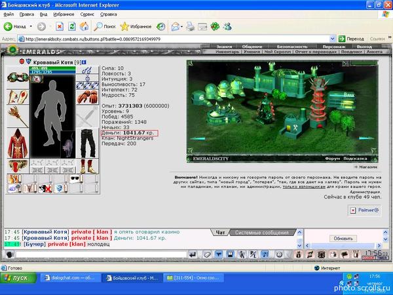
Task: Switch to dialogchat.com taskbar window
Action: click(71, 278)
